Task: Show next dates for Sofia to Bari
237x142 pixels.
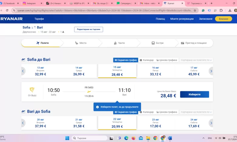Action: (211, 71)
